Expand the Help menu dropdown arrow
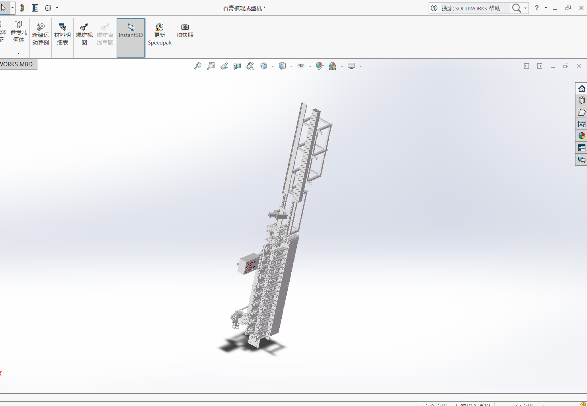Viewport: 587px width, 406px height. pyautogui.click(x=546, y=8)
